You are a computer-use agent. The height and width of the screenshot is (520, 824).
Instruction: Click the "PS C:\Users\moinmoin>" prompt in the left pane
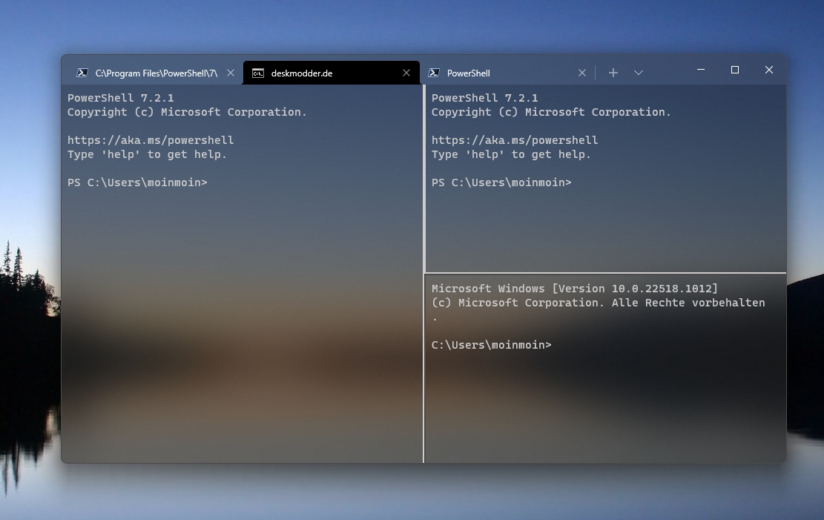[x=137, y=182]
